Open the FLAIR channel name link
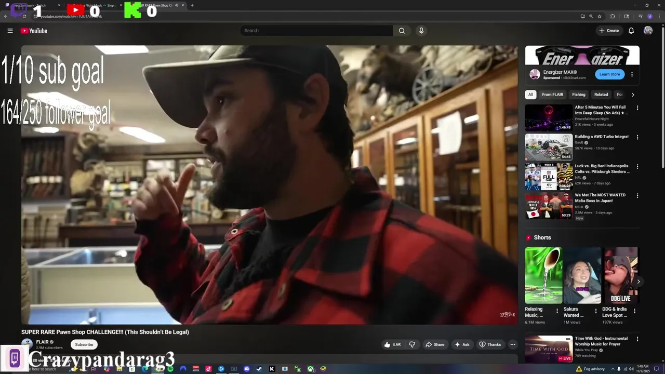665x374 pixels. click(42, 342)
